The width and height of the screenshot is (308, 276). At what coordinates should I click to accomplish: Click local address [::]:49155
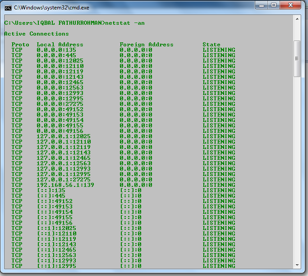point(55,217)
